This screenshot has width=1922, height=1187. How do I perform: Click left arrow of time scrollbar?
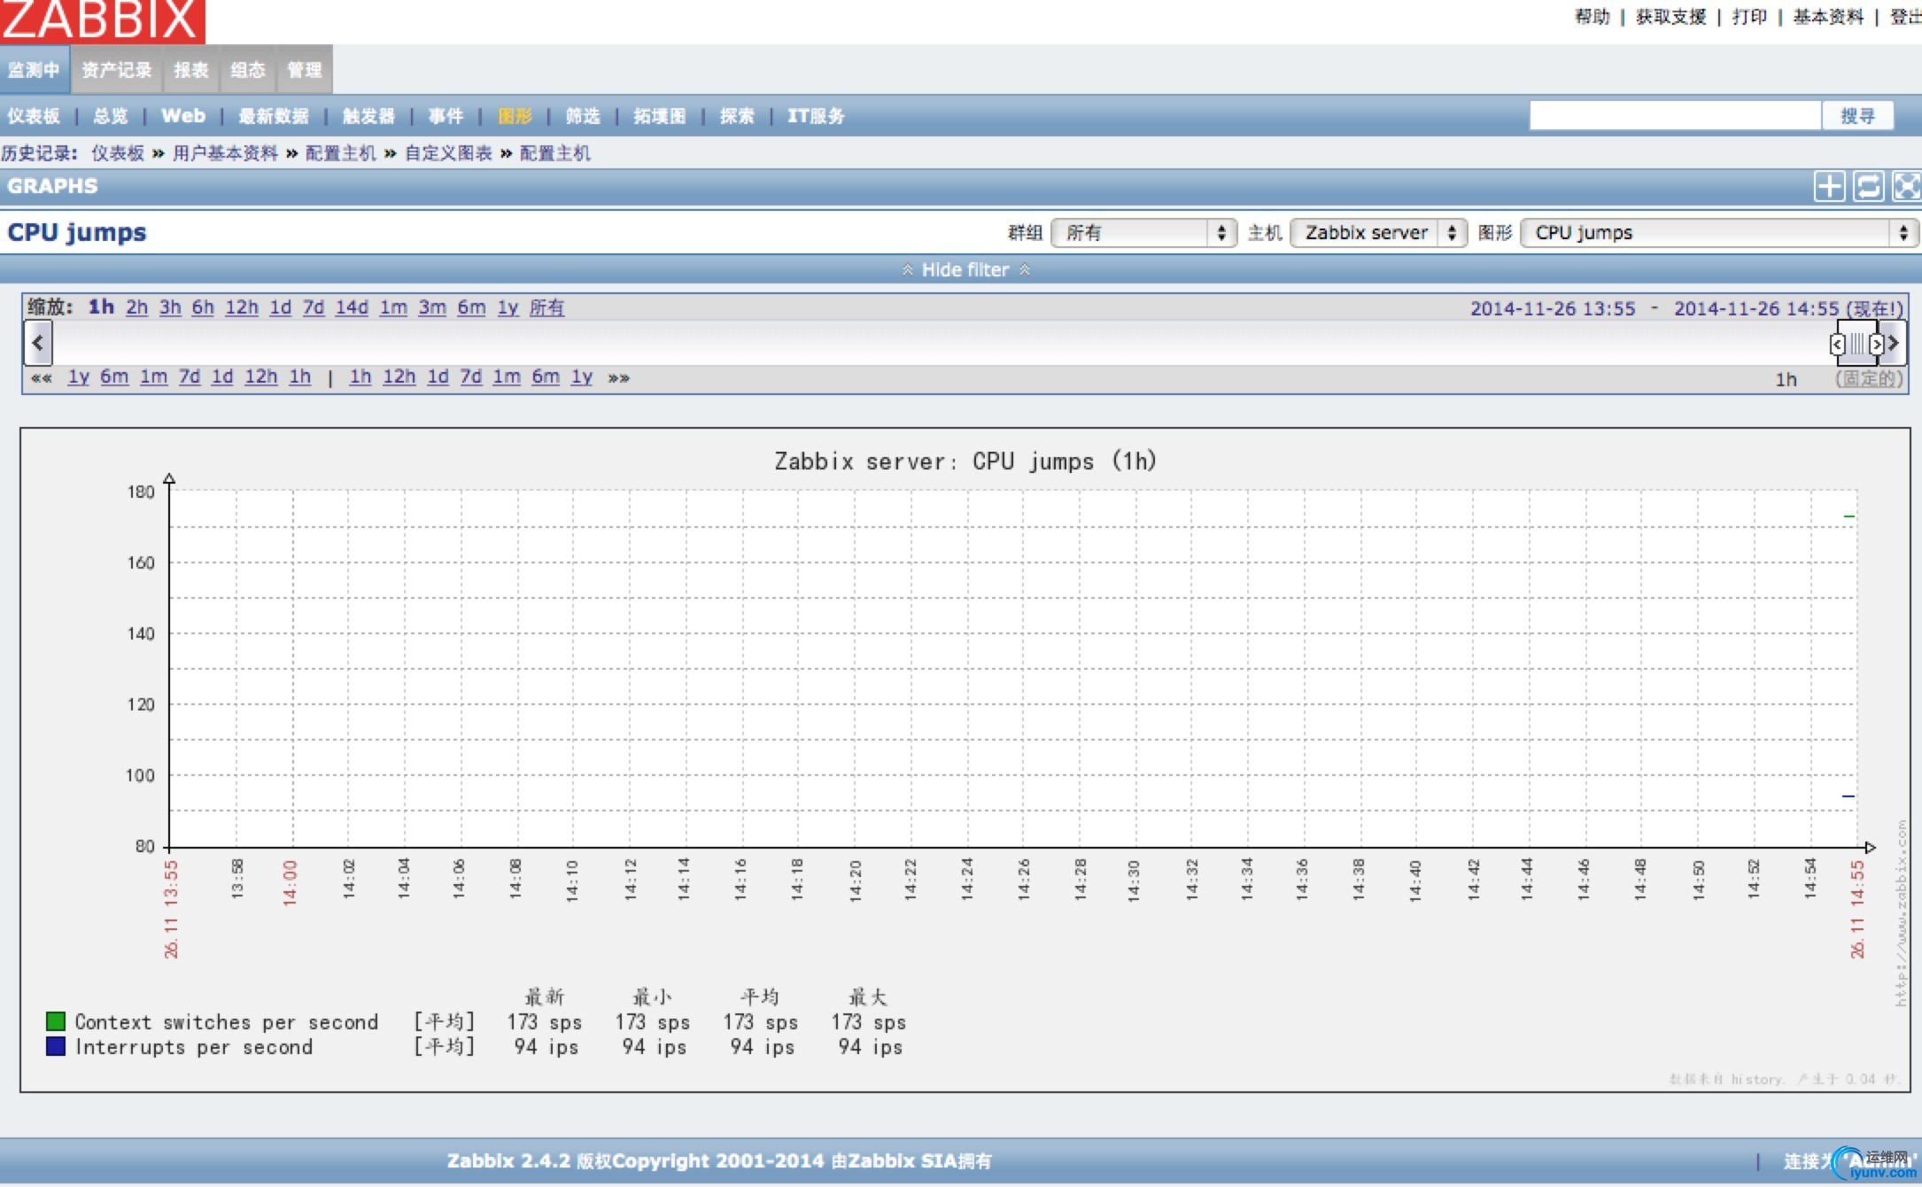point(38,343)
